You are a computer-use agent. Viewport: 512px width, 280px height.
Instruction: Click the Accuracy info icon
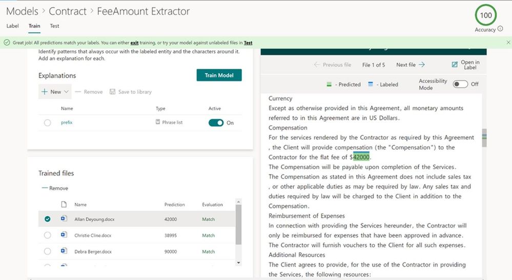pyautogui.click(x=500, y=29)
